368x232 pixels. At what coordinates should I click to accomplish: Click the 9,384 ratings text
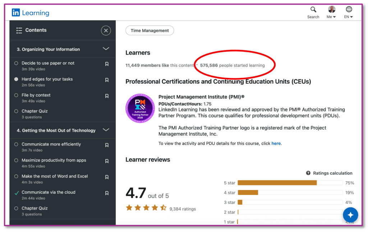(183, 209)
